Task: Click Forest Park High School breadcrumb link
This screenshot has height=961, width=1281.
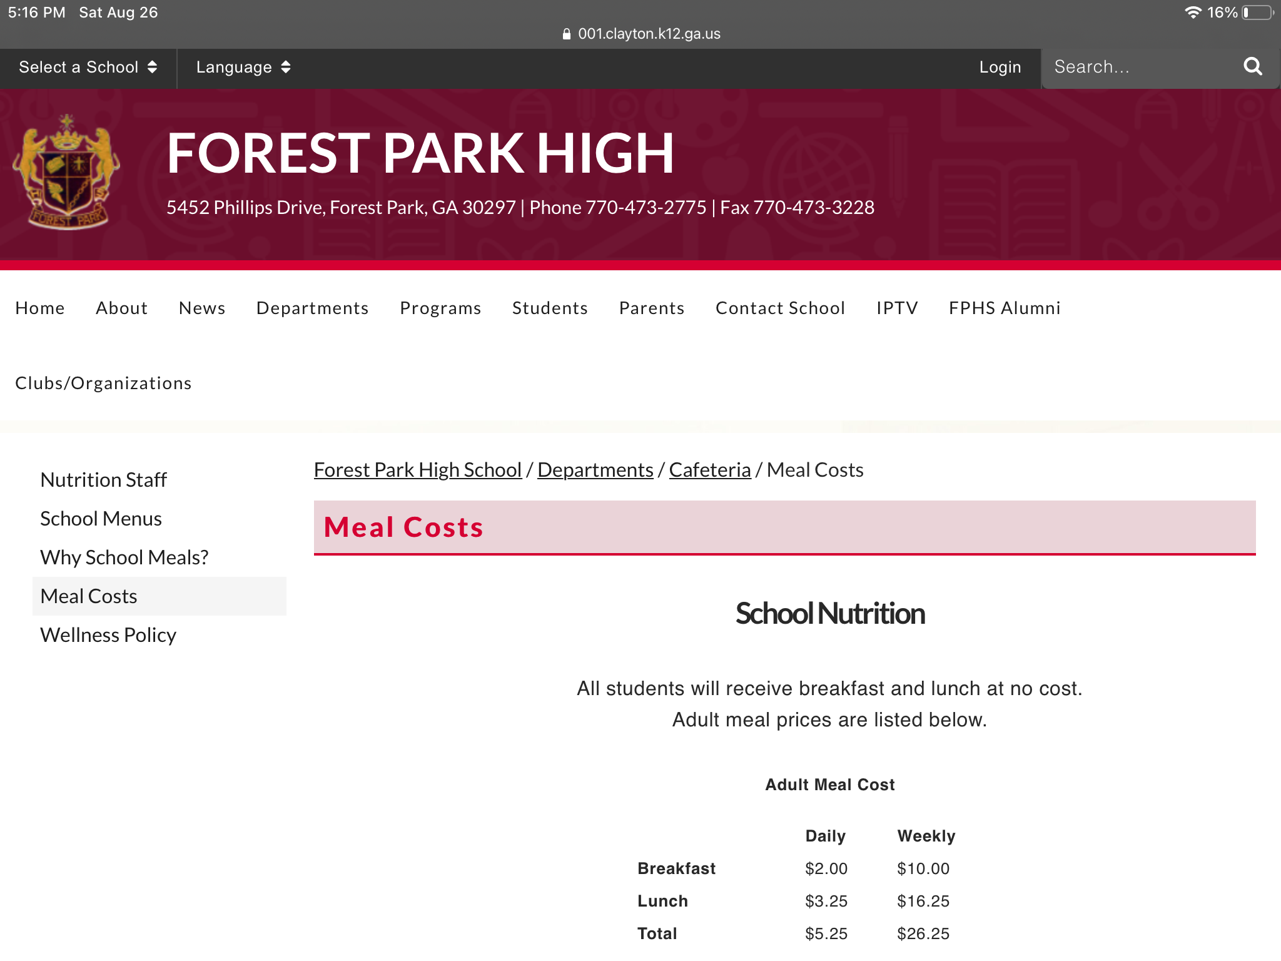Action: click(418, 470)
